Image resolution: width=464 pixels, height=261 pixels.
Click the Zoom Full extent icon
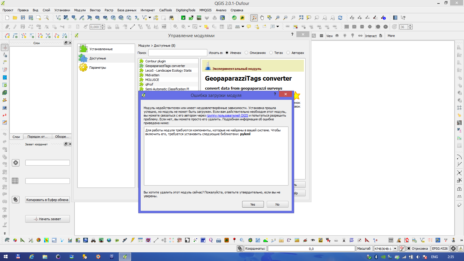301,18
